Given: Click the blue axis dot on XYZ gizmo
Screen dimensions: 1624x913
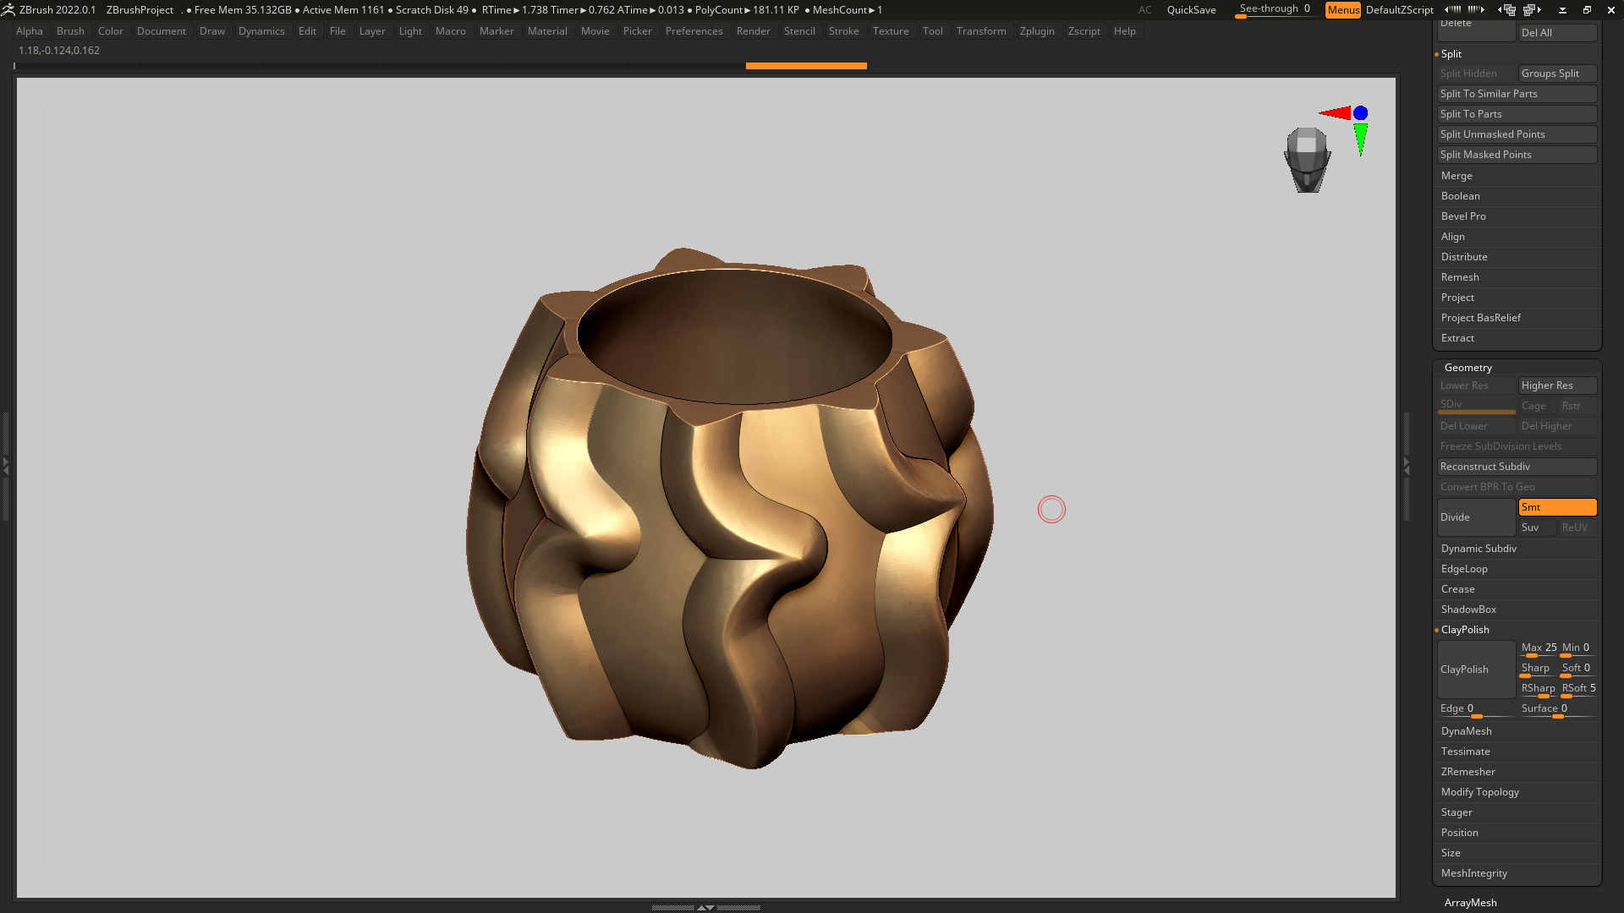Looking at the screenshot, I should pos(1360,113).
